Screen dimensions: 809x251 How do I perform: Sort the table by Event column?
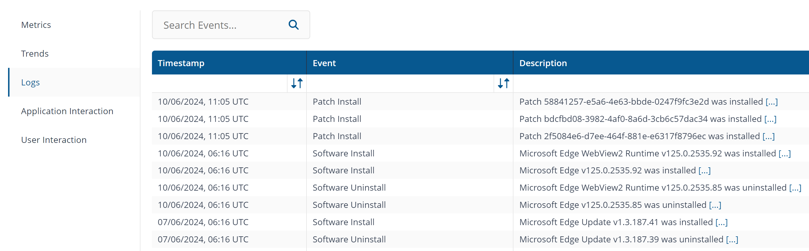(503, 83)
